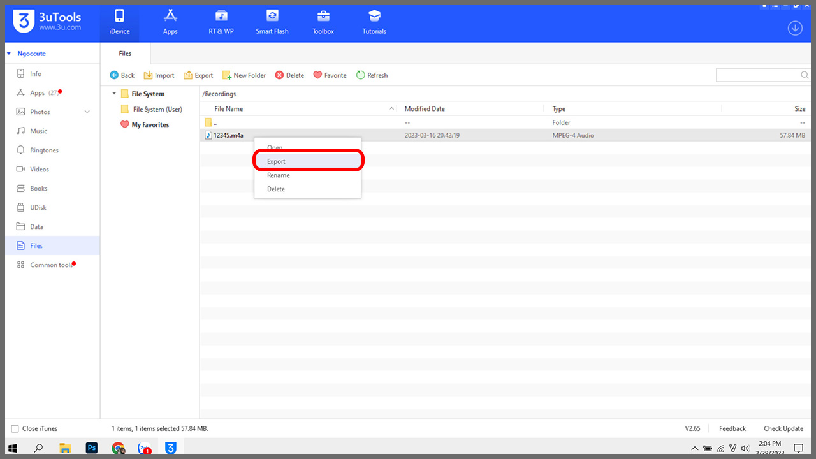Choose Rename from context menu
This screenshot has width=816, height=459.
308,175
